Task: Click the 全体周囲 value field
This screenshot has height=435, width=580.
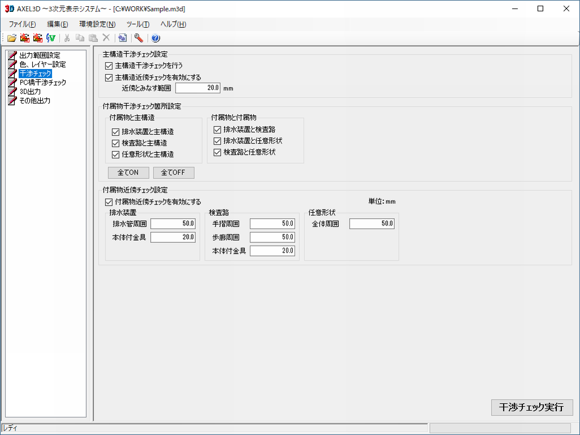Action: point(372,224)
